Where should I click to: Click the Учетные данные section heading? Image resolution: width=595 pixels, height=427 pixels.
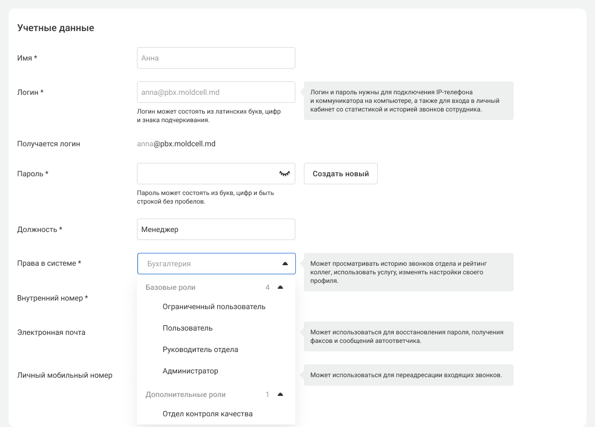tap(56, 28)
